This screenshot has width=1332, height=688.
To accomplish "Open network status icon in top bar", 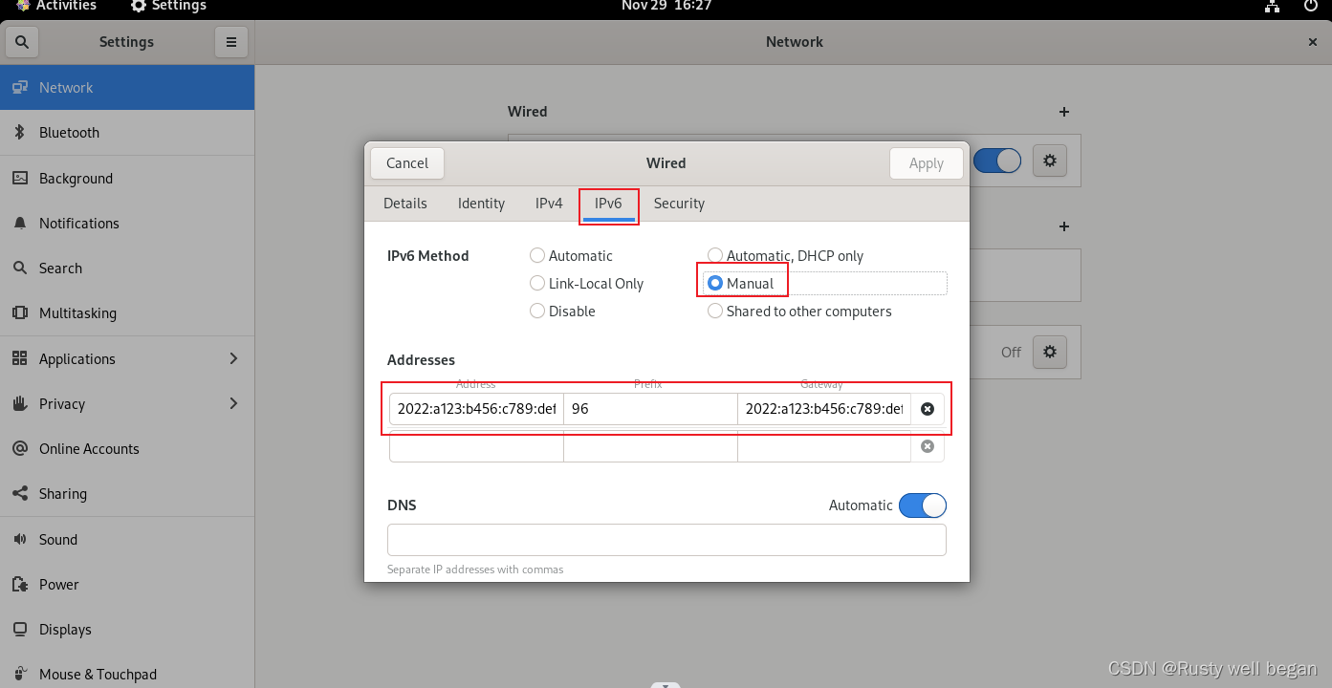I will pyautogui.click(x=1272, y=6).
